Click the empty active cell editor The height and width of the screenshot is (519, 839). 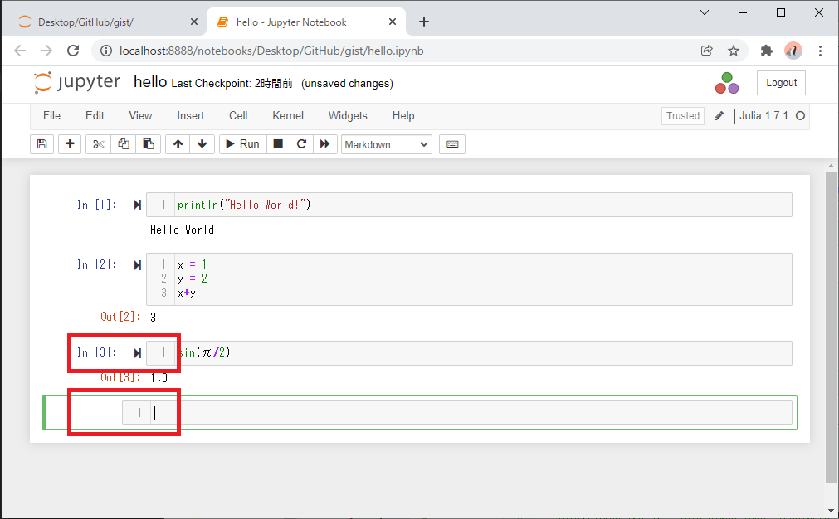[457, 413]
